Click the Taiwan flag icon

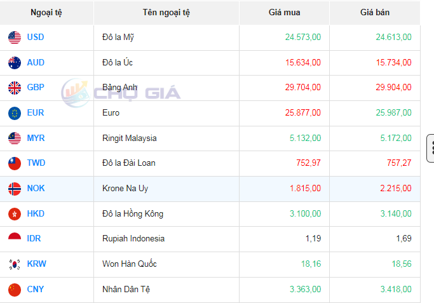pos(15,163)
